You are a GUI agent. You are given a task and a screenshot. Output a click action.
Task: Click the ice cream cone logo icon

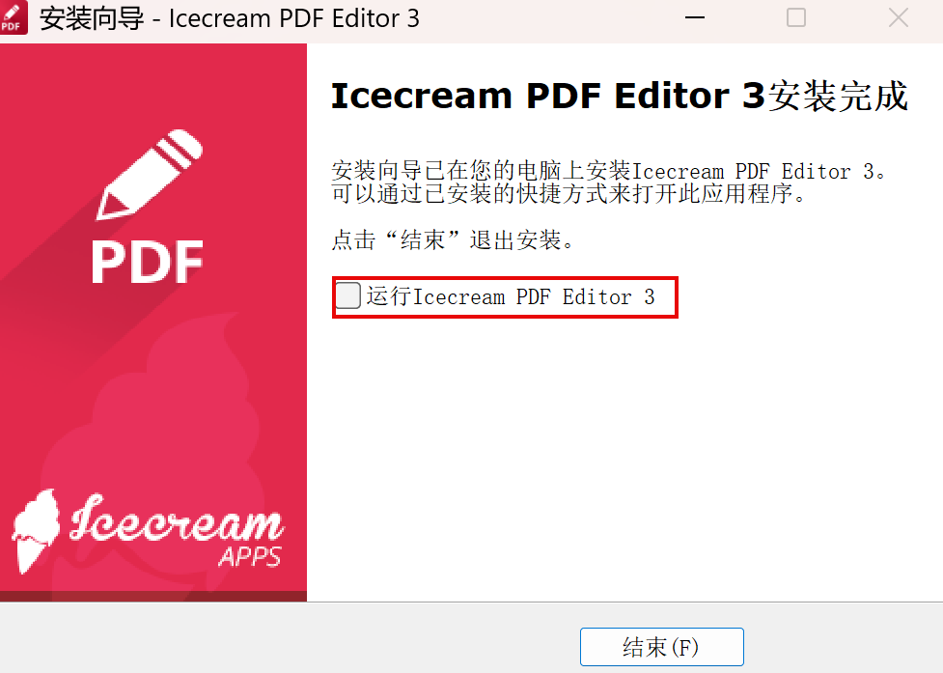coord(36,531)
